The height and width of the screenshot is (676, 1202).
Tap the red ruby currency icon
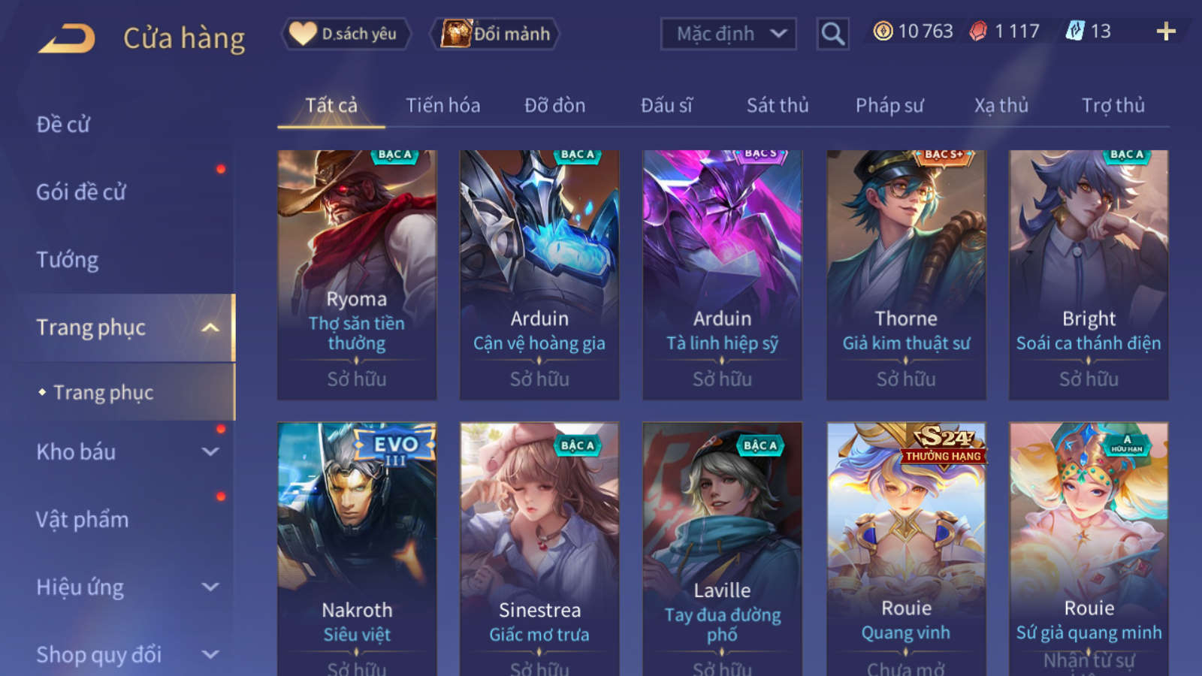tap(977, 31)
